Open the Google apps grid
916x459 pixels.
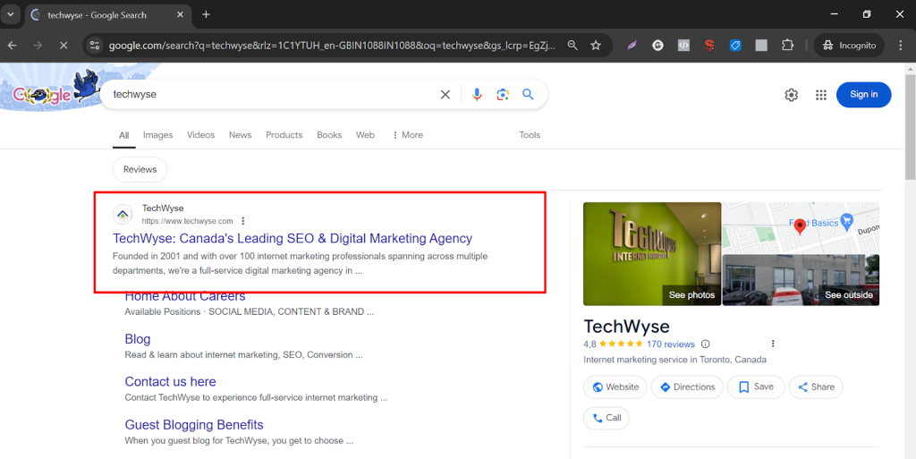point(820,95)
